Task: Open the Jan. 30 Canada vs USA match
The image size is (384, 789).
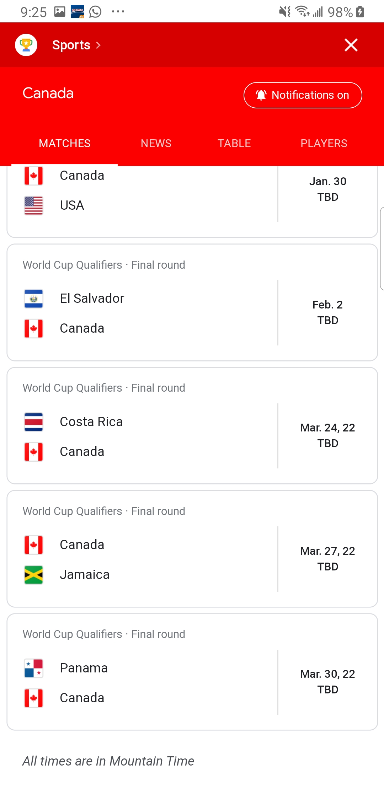Action: click(x=192, y=202)
